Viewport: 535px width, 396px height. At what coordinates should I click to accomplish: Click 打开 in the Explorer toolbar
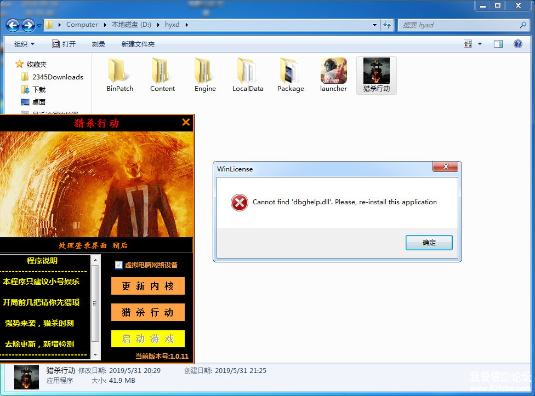[64, 44]
